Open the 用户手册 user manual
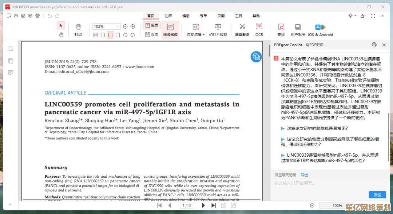The image size is (393, 214). (298, 30)
